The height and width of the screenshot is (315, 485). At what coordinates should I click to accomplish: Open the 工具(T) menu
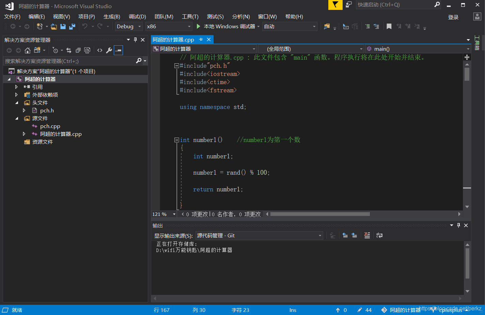190,16
